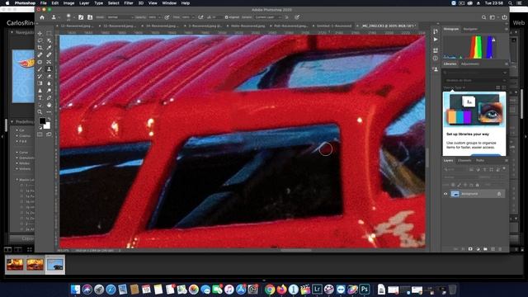The height and width of the screenshot is (297, 528).
Task: Hide the Background layer eye
Action: [445, 194]
